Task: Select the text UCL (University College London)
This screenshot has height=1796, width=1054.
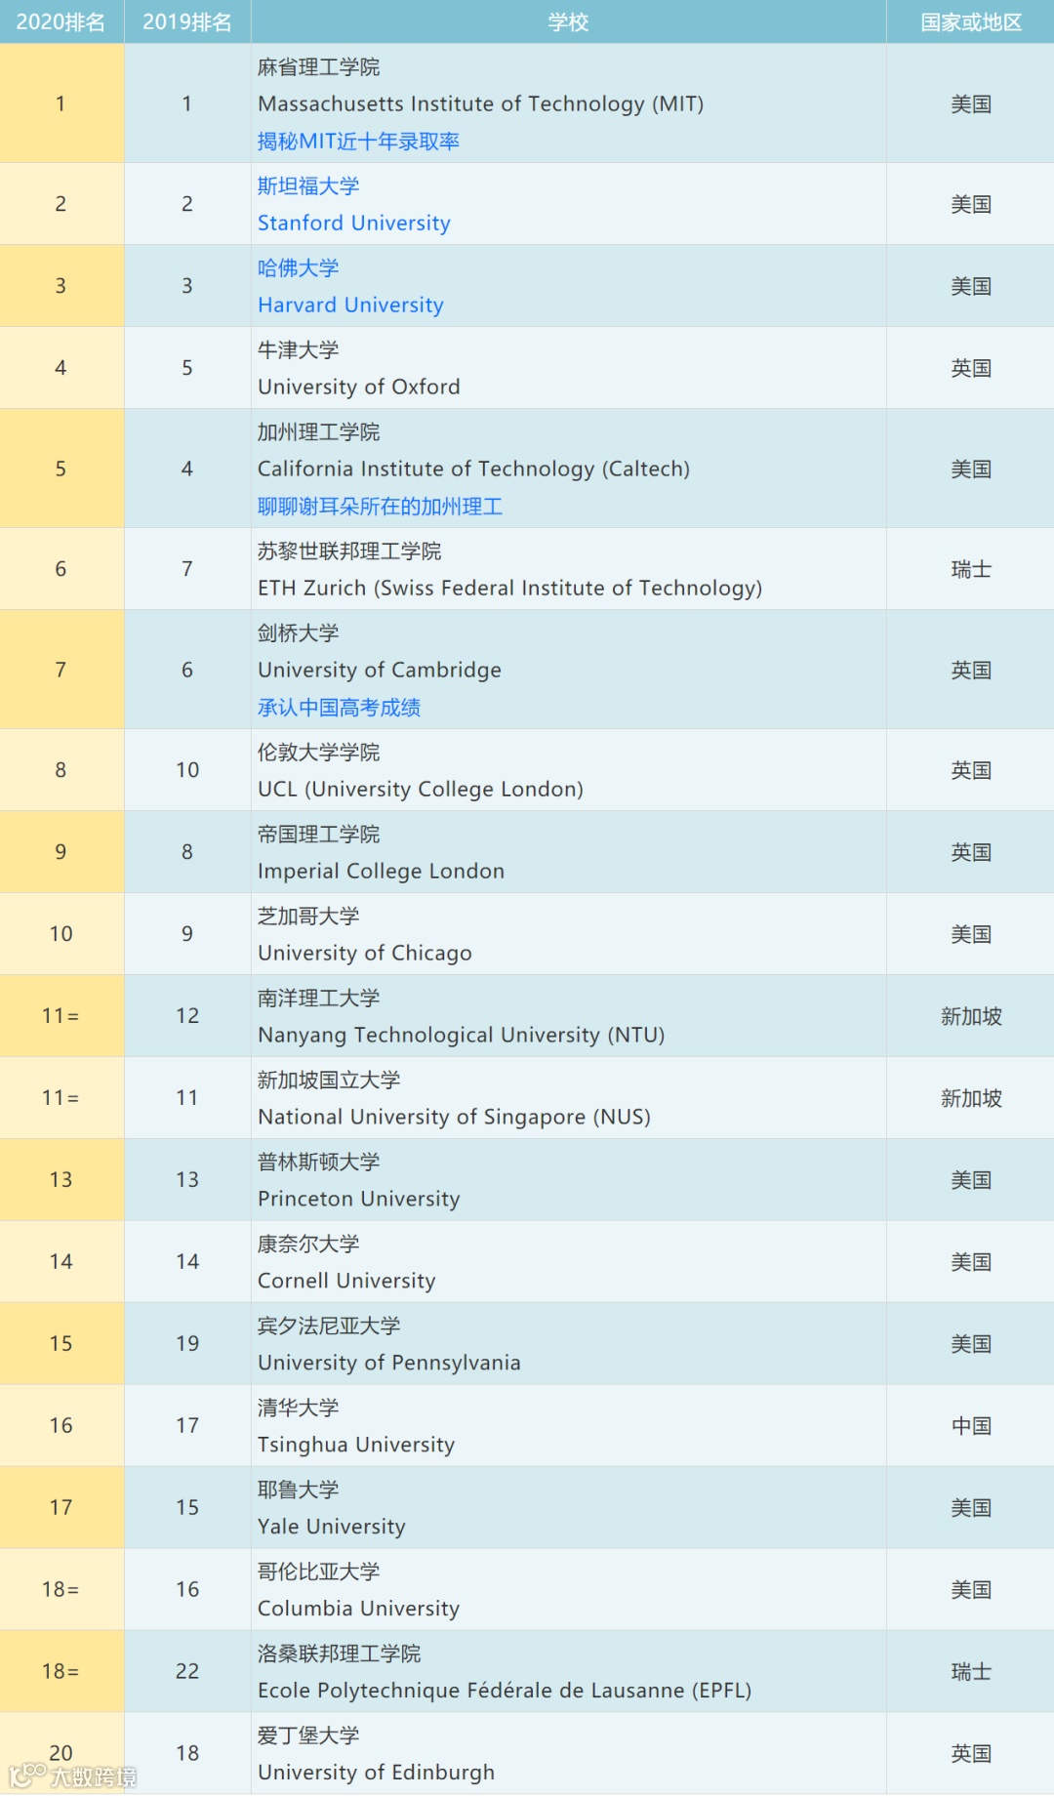Action: coord(421,790)
